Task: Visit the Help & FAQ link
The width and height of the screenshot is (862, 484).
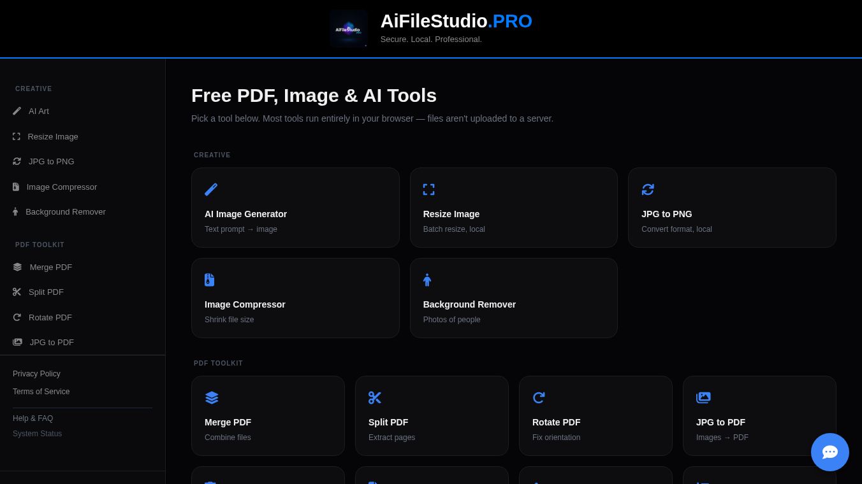Action: tap(33, 418)
